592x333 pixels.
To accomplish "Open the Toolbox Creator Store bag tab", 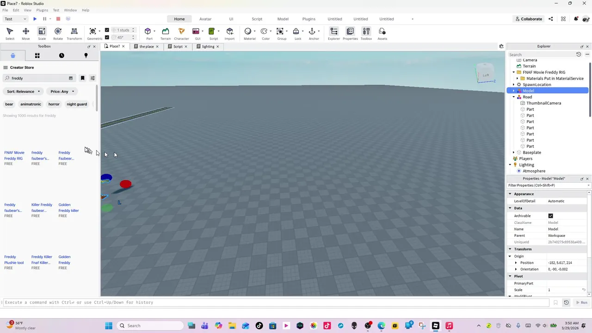I will (13, 55).
